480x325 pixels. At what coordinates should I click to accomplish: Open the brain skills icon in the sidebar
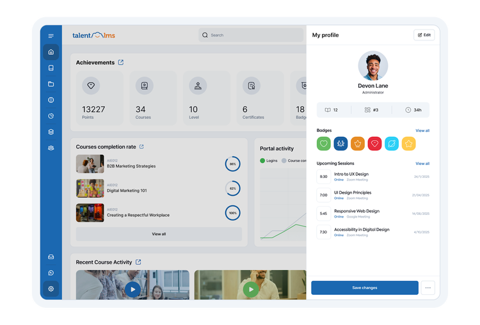click(x=51, y=100)
